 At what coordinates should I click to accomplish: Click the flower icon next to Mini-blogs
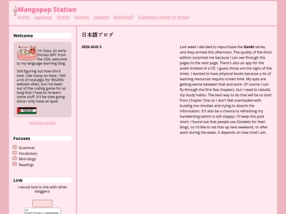15,159
